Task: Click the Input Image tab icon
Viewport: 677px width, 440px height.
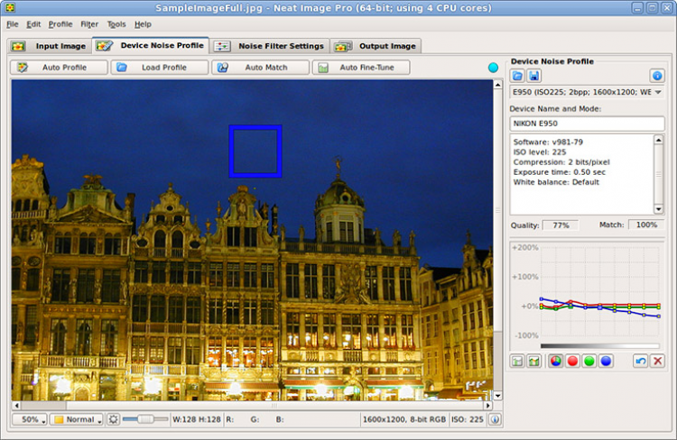Action: (18, 46)
